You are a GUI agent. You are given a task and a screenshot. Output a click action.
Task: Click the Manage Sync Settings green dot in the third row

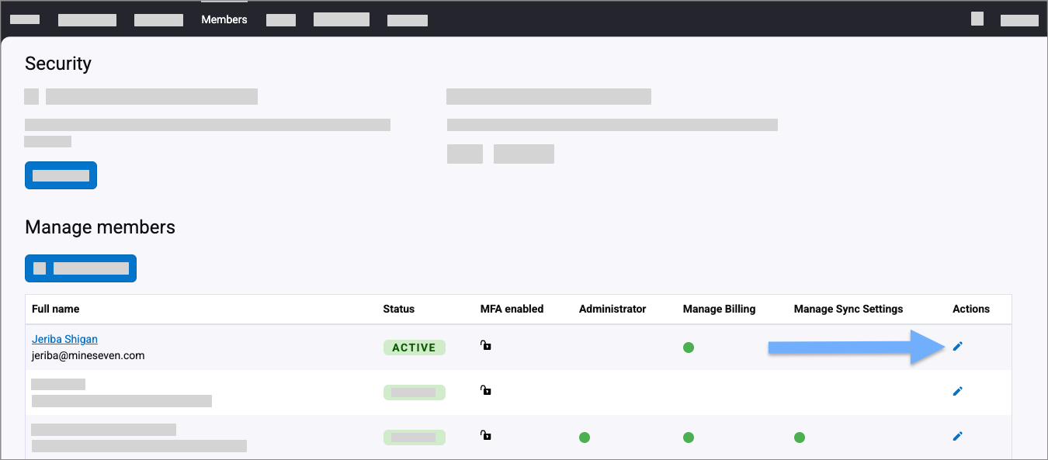pos(799,438)
